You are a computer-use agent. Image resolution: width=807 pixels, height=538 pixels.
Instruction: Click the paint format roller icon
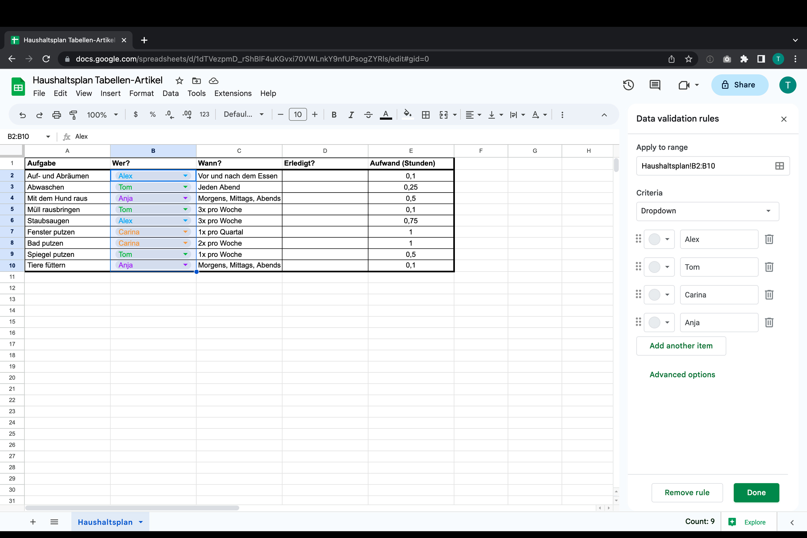73,115
